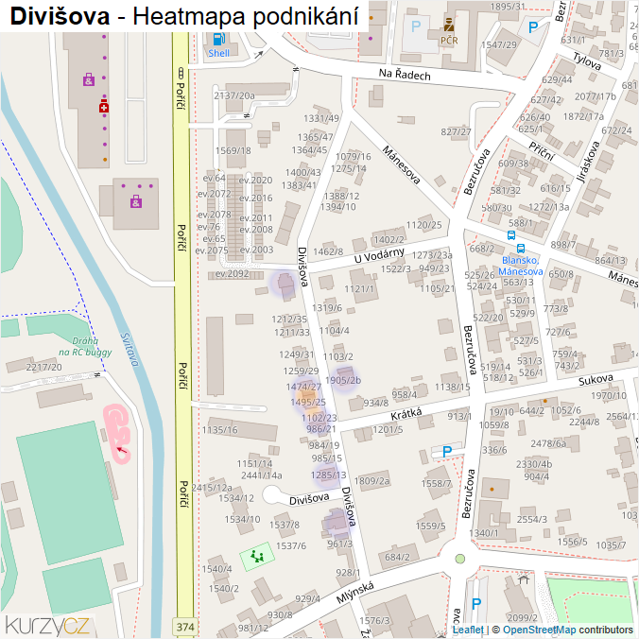Click the kurzy.cz logo
Image resolution: width=639 pixels, height=639 pixels.
tap(47, 626)
